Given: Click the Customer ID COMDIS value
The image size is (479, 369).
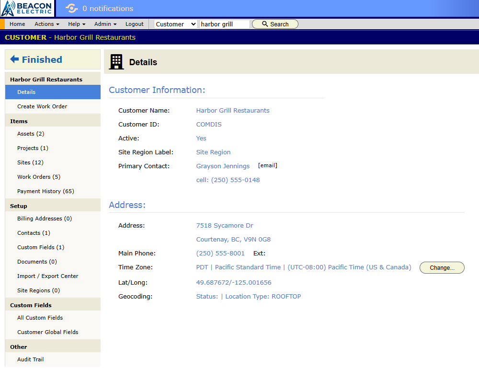Looking at the screenshot, I should 209,125.
